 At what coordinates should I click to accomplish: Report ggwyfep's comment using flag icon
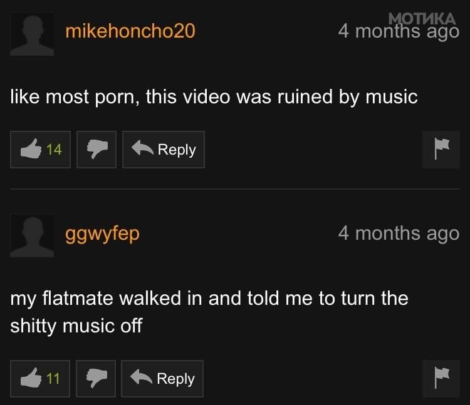point(441,379)
